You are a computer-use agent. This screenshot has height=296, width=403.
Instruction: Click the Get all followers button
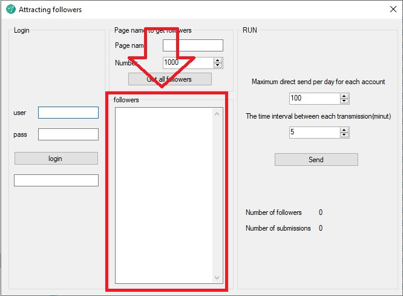[x=170, y=79]
